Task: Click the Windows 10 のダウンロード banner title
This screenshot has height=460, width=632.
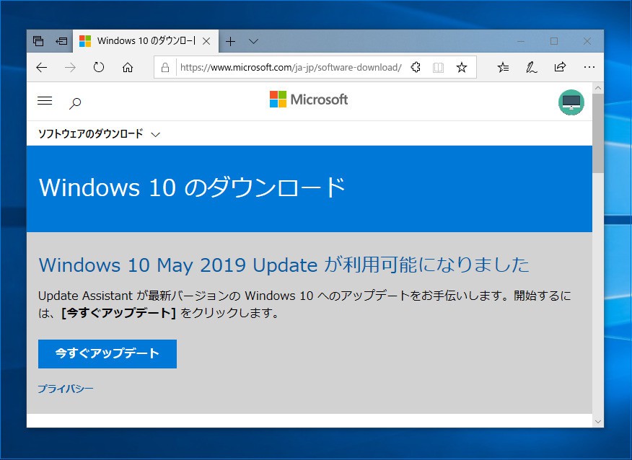Action: [192, 187]
